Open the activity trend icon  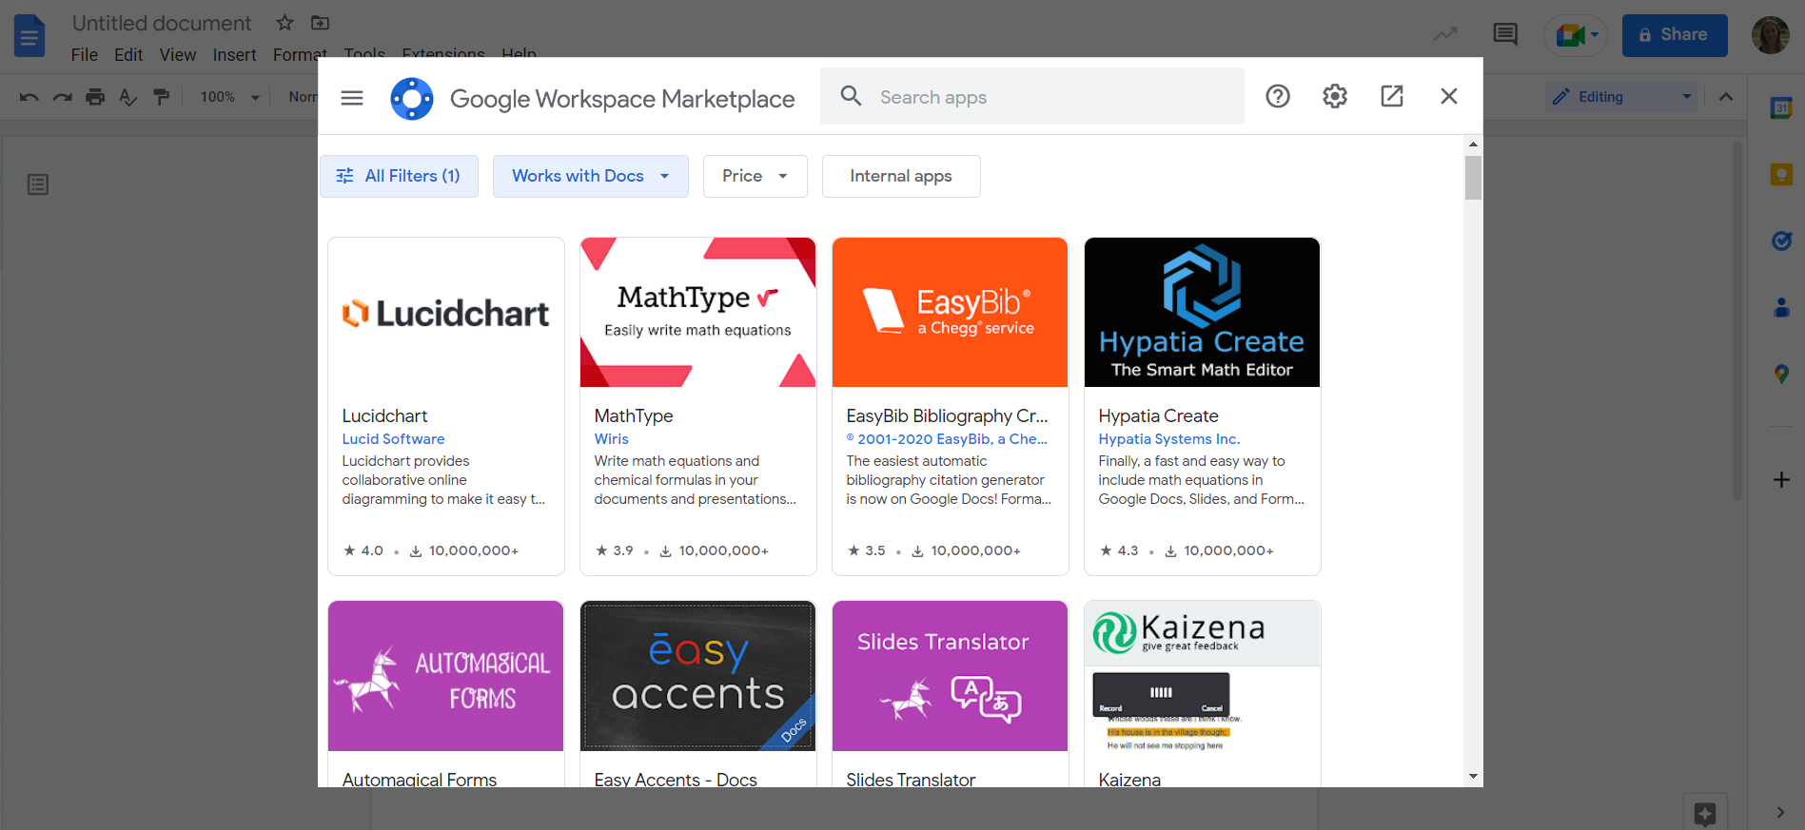tap(1445, 35)
